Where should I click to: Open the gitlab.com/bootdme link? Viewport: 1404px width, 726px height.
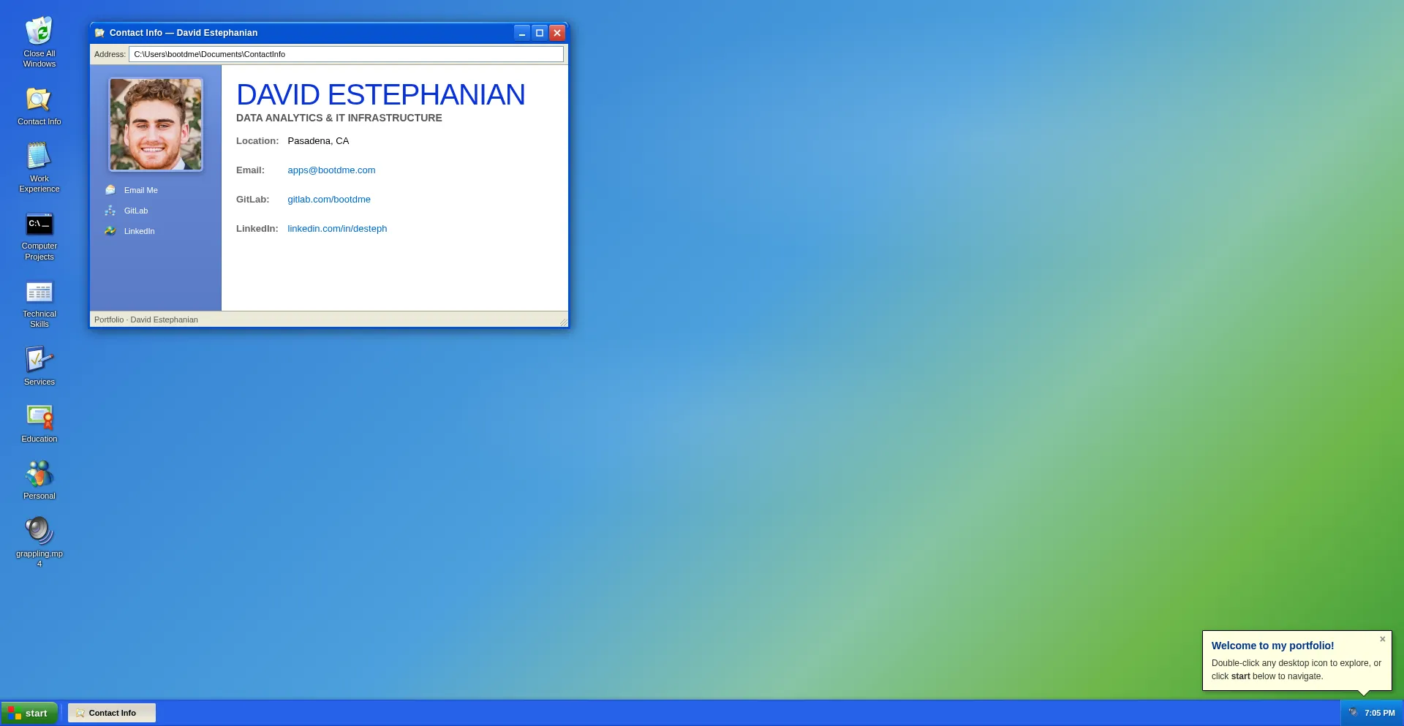coord(329,200)
